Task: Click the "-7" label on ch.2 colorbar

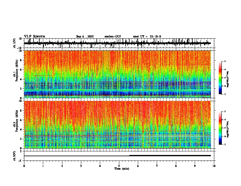Action: 225,144
